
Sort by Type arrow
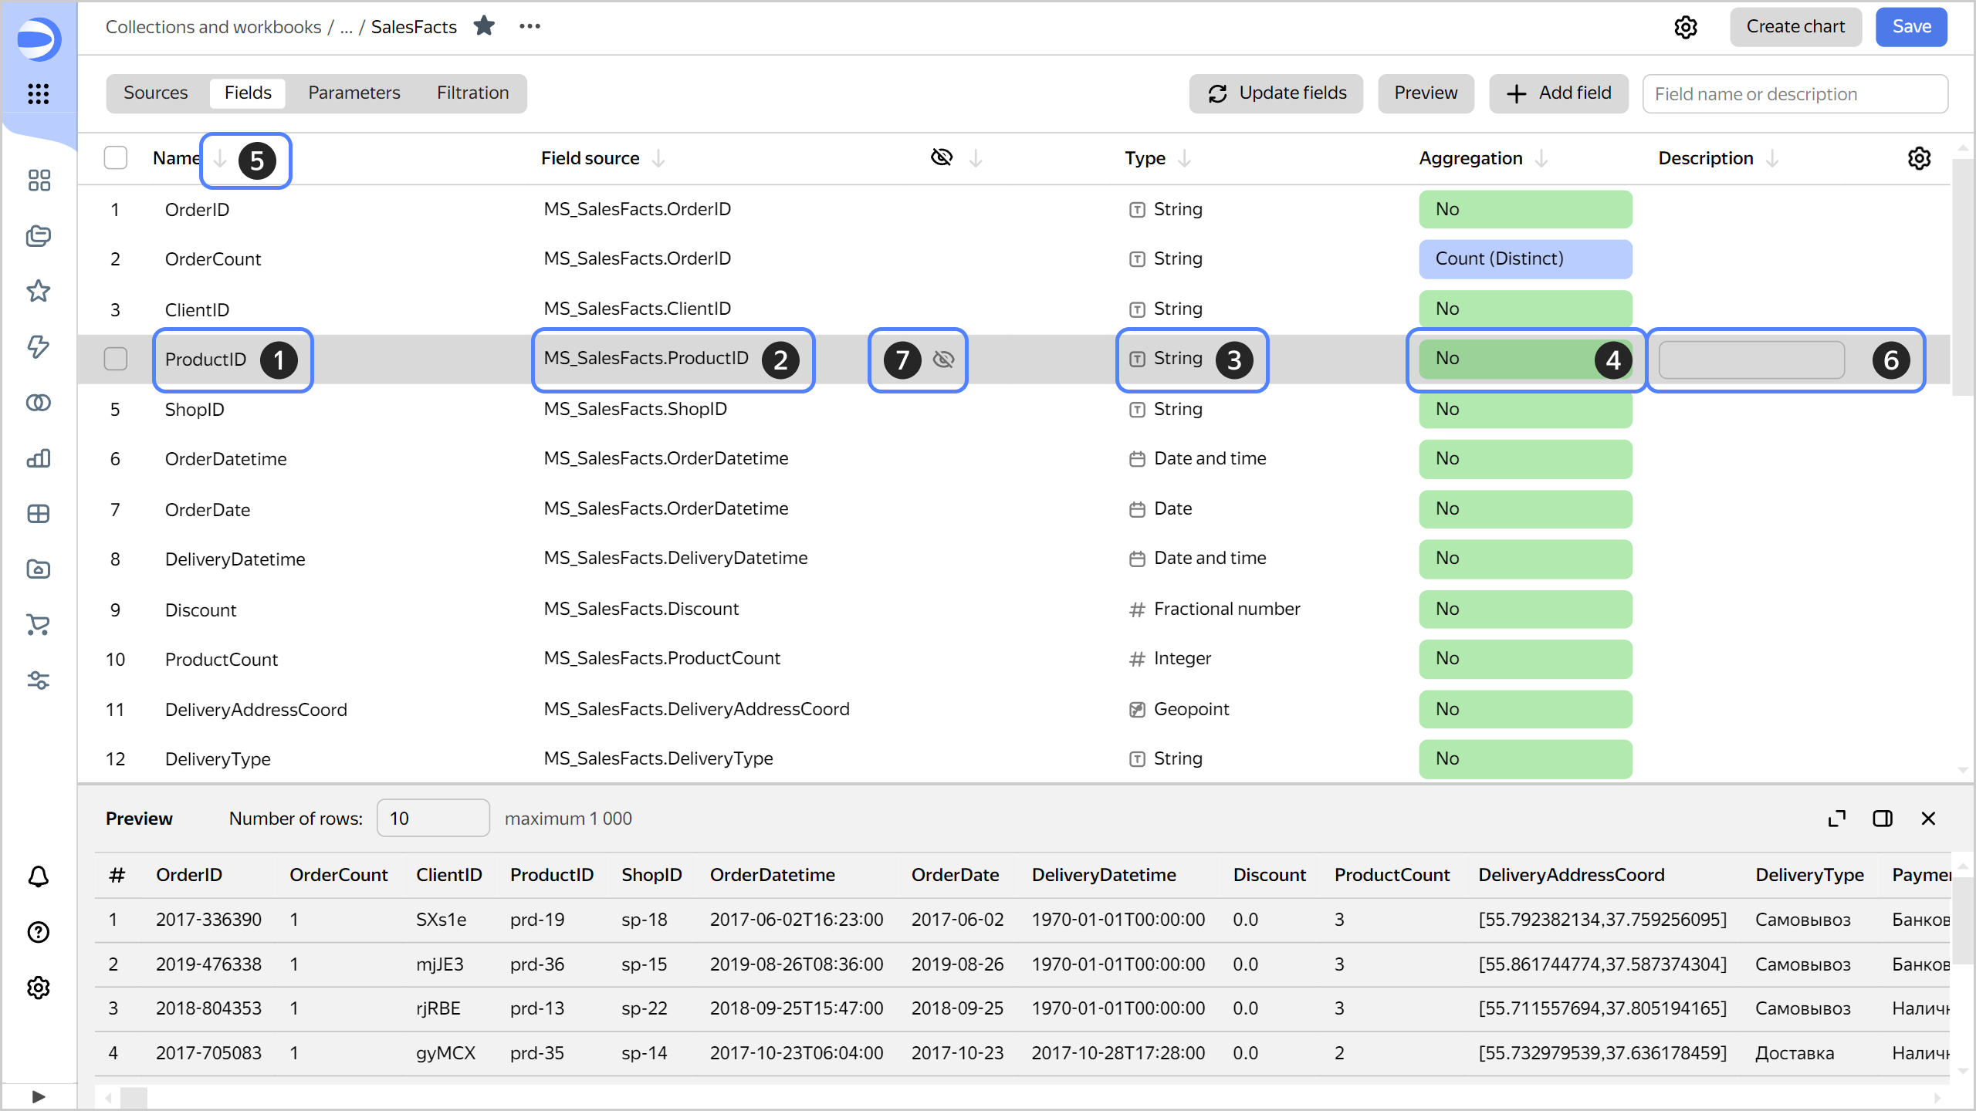pyautogui.click(x=1184, y=158)
